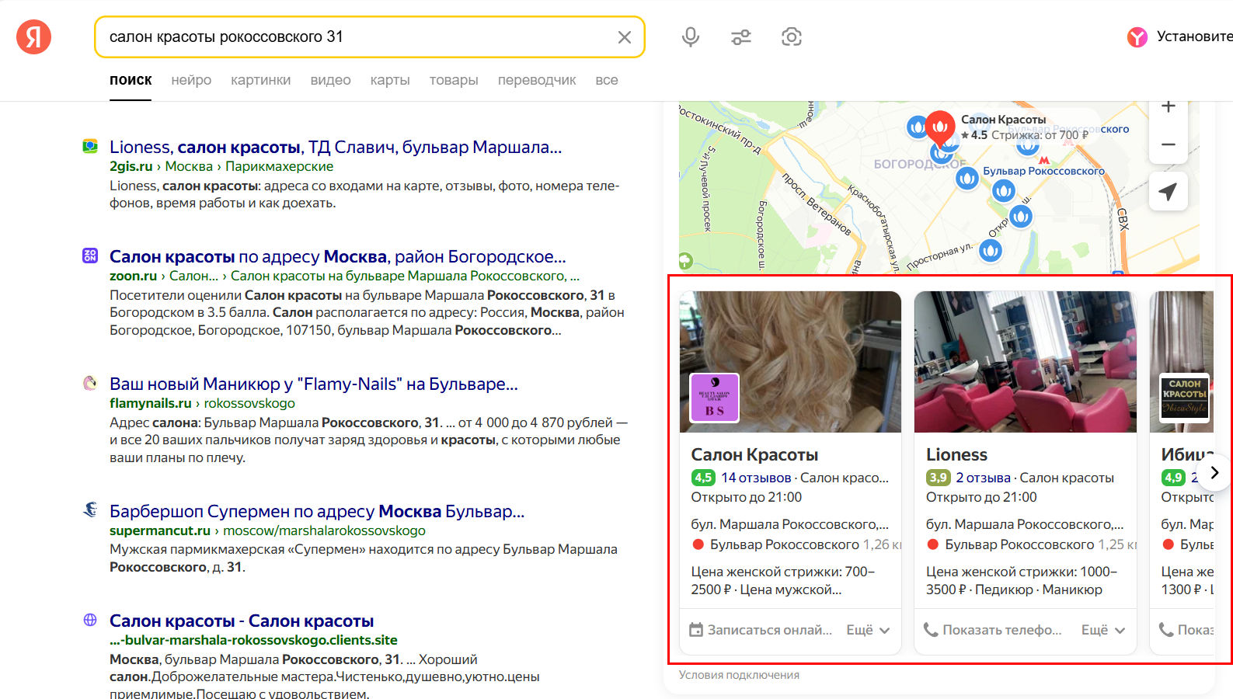Switch to the товары tab
Image resolution: width=1233 pixels, height=699 pixels.
pyautogui.click(x=454, y=80)
